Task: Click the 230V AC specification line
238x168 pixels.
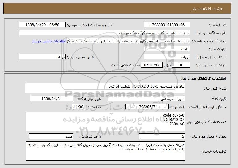Action: [x=177, y=124]
